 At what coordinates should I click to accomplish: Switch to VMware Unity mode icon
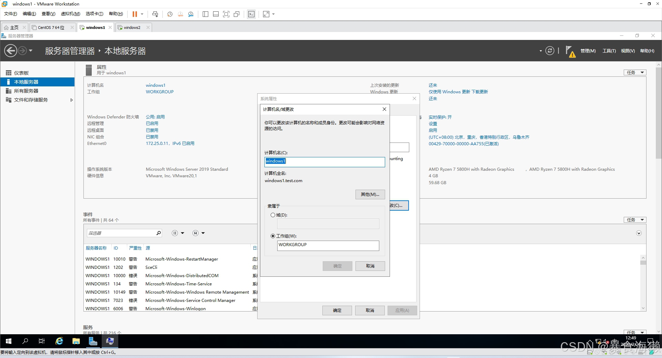click(x=237, y=14)
